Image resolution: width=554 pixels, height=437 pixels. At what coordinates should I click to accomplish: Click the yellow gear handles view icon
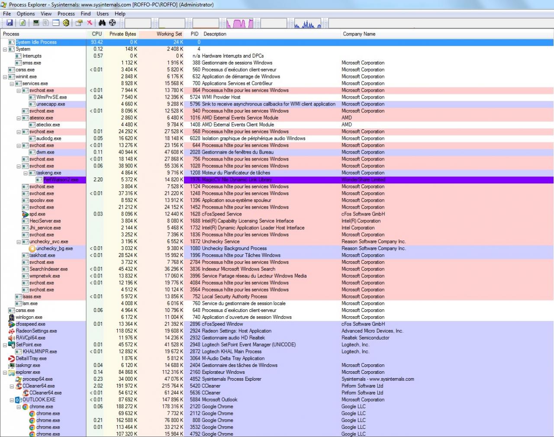[66, 22]
